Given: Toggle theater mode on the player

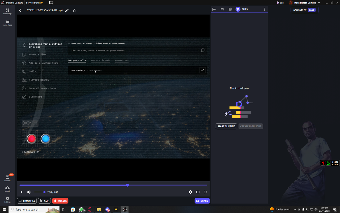Looking at the screenshot, I should point(198,192).
